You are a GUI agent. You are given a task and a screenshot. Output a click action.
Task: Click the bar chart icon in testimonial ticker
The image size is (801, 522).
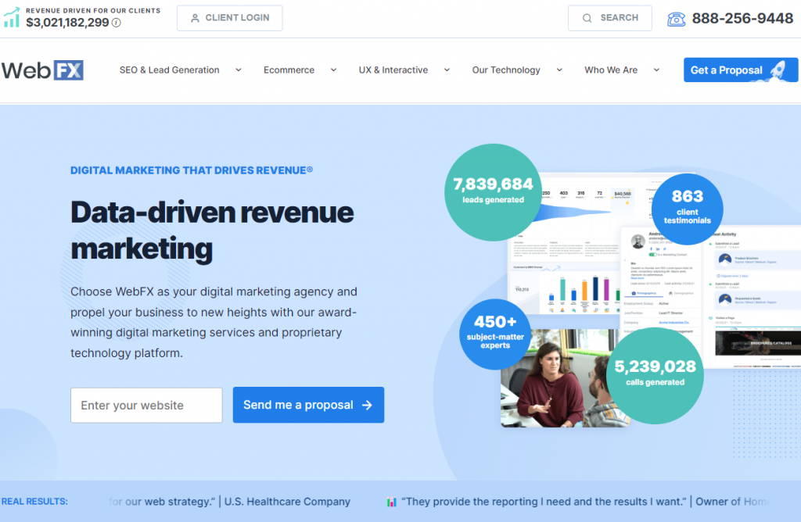(391, 502)
